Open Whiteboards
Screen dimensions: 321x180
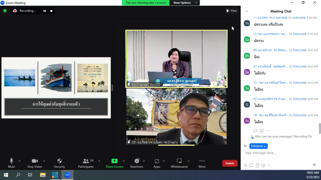tap(179, 163)
